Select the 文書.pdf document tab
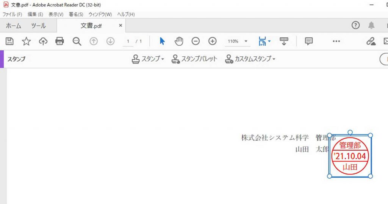The width and height of the screenshot is (388, 204). click(91, 26)
